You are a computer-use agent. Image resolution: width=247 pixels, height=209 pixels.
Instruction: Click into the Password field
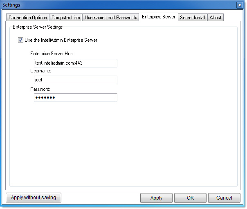click(x=76, y=97)
